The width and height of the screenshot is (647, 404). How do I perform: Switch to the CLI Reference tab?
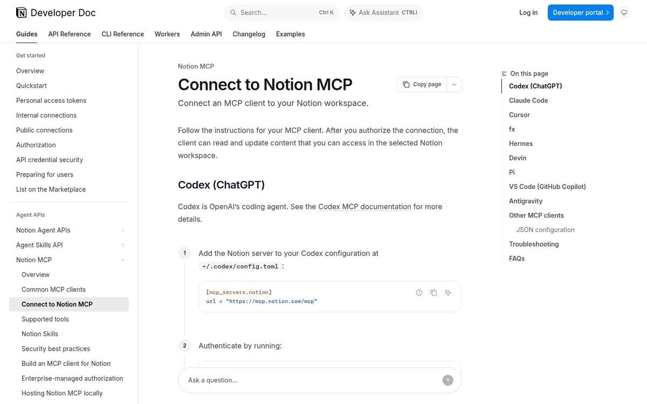click(x=123, y=34)
